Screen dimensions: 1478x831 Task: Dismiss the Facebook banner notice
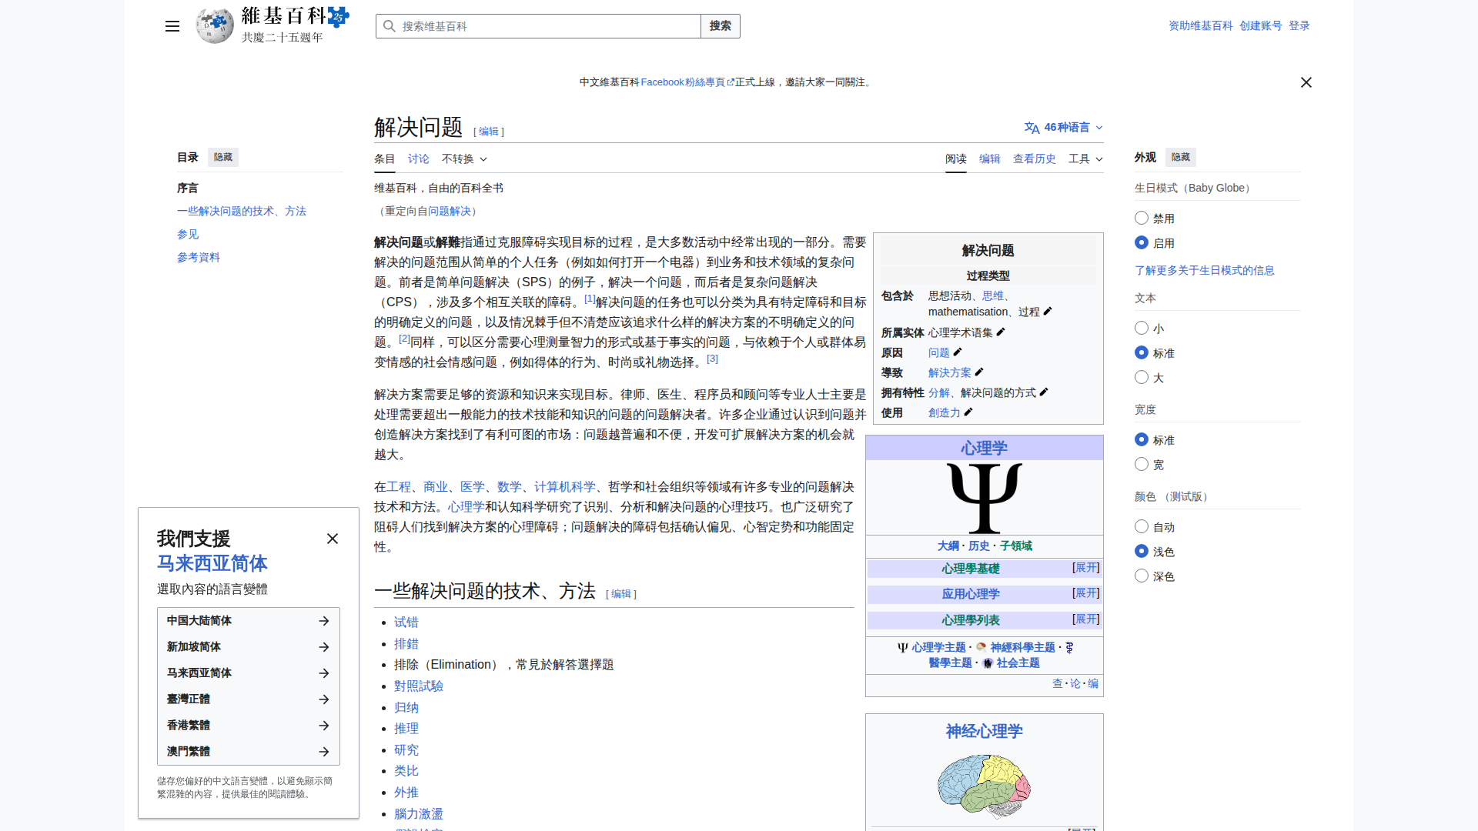(x=1306, y=82)
